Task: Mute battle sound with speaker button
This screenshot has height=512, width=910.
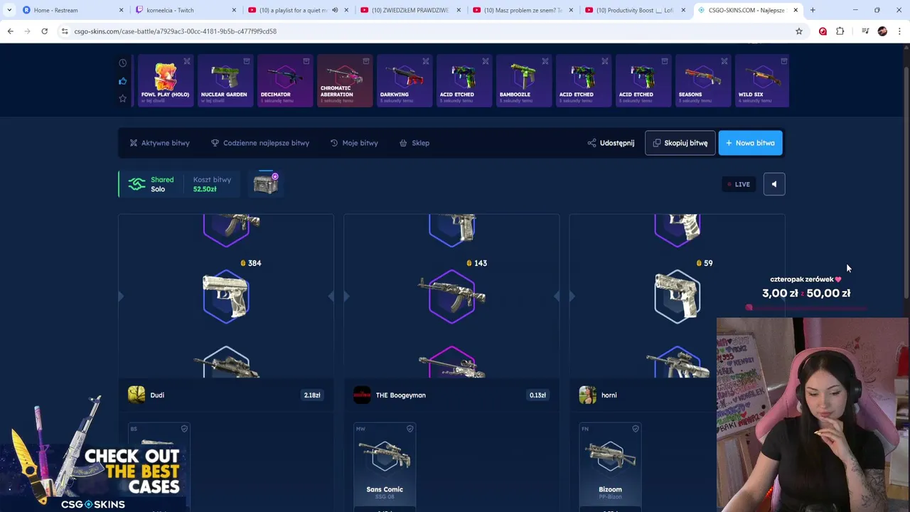Action: click(774, 184)
